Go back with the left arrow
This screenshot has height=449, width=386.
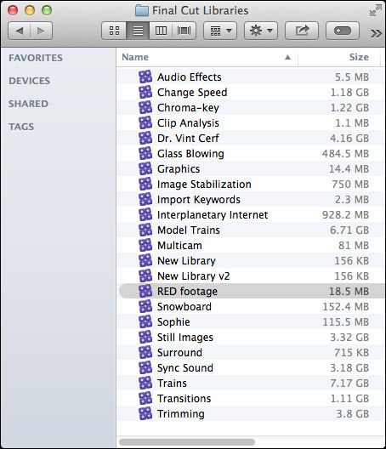click(20, 31)
